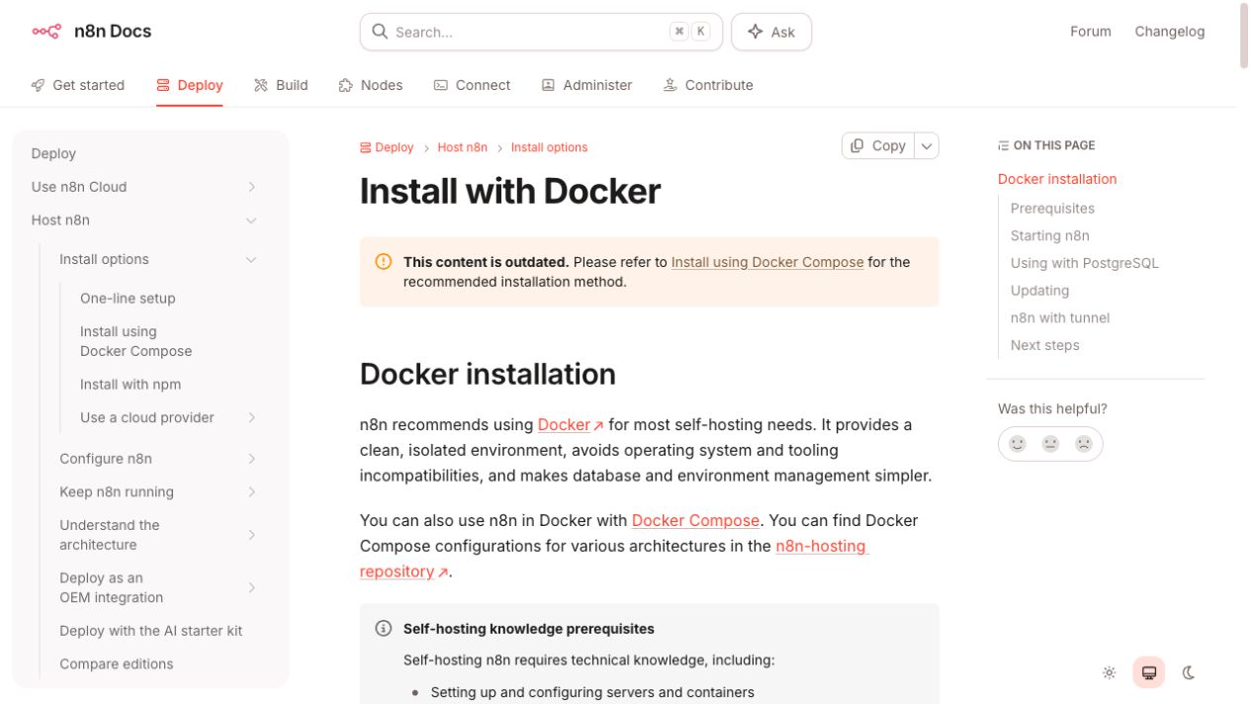1251x704 pixels.
Task: Open Install using Docker Compose sidebar item
Action: (136, 341)
